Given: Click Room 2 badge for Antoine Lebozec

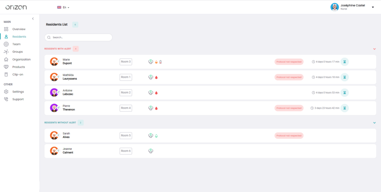Looking at the screenshot, I should click(x=126, y=93).
